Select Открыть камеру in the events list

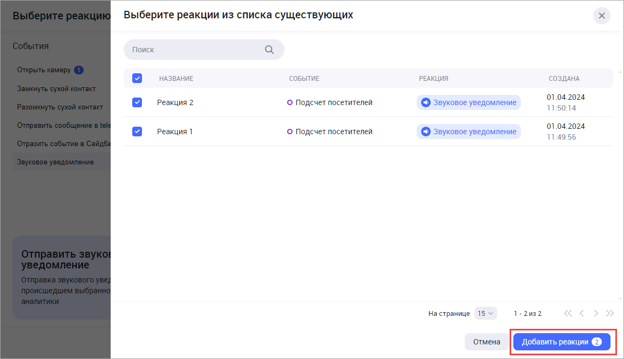[x=44, y=70]
